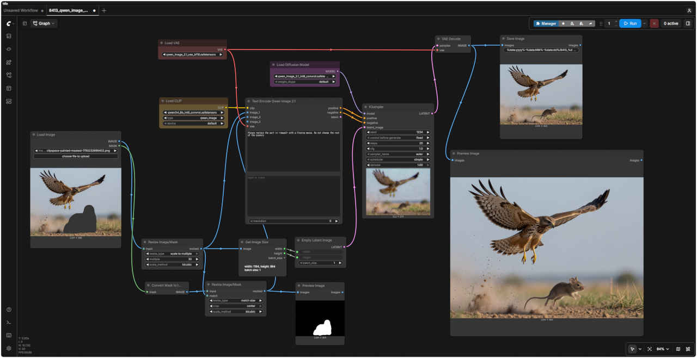697x358 pixels.
Task: Toggle the workflow panel icon beside Graph
Action: pyautogui.click(x=25, y=23)
